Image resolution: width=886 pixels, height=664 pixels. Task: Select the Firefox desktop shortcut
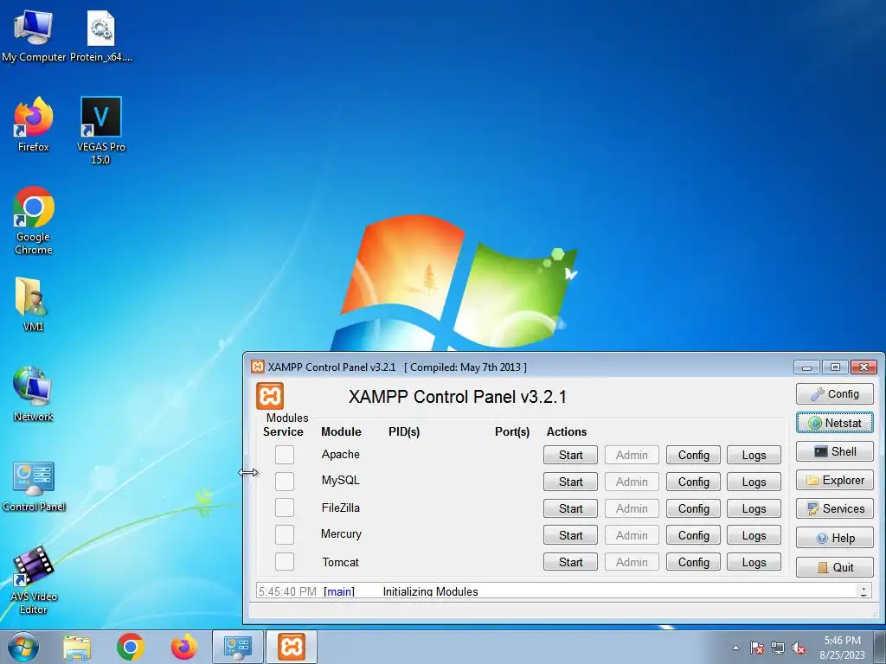point(34,124)
